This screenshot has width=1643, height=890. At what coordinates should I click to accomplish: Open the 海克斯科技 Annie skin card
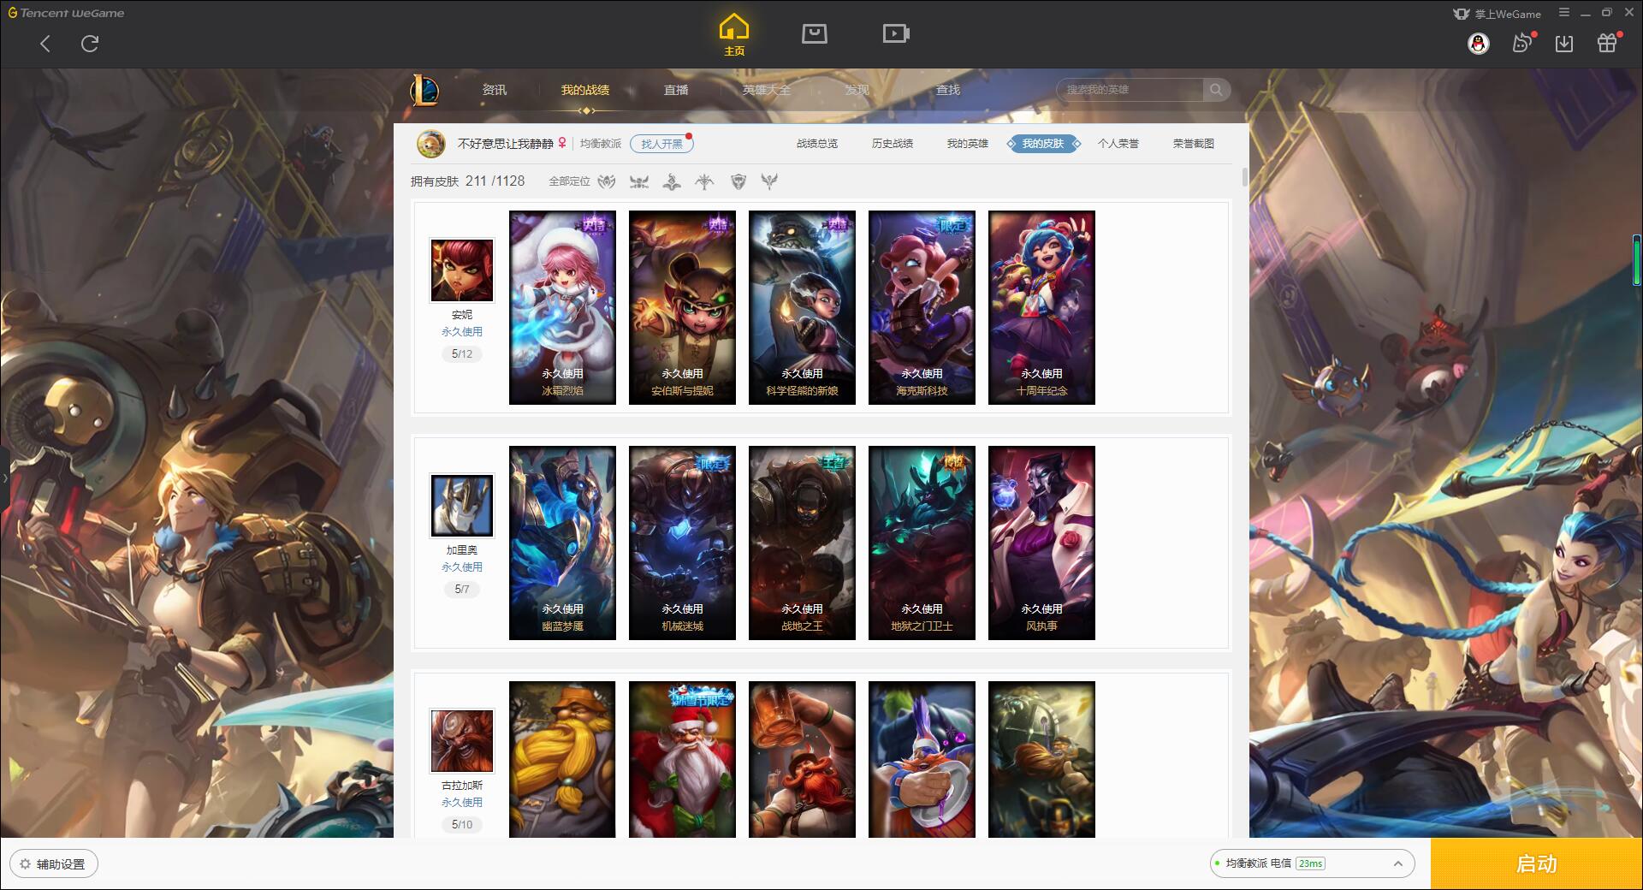(922, 307)
